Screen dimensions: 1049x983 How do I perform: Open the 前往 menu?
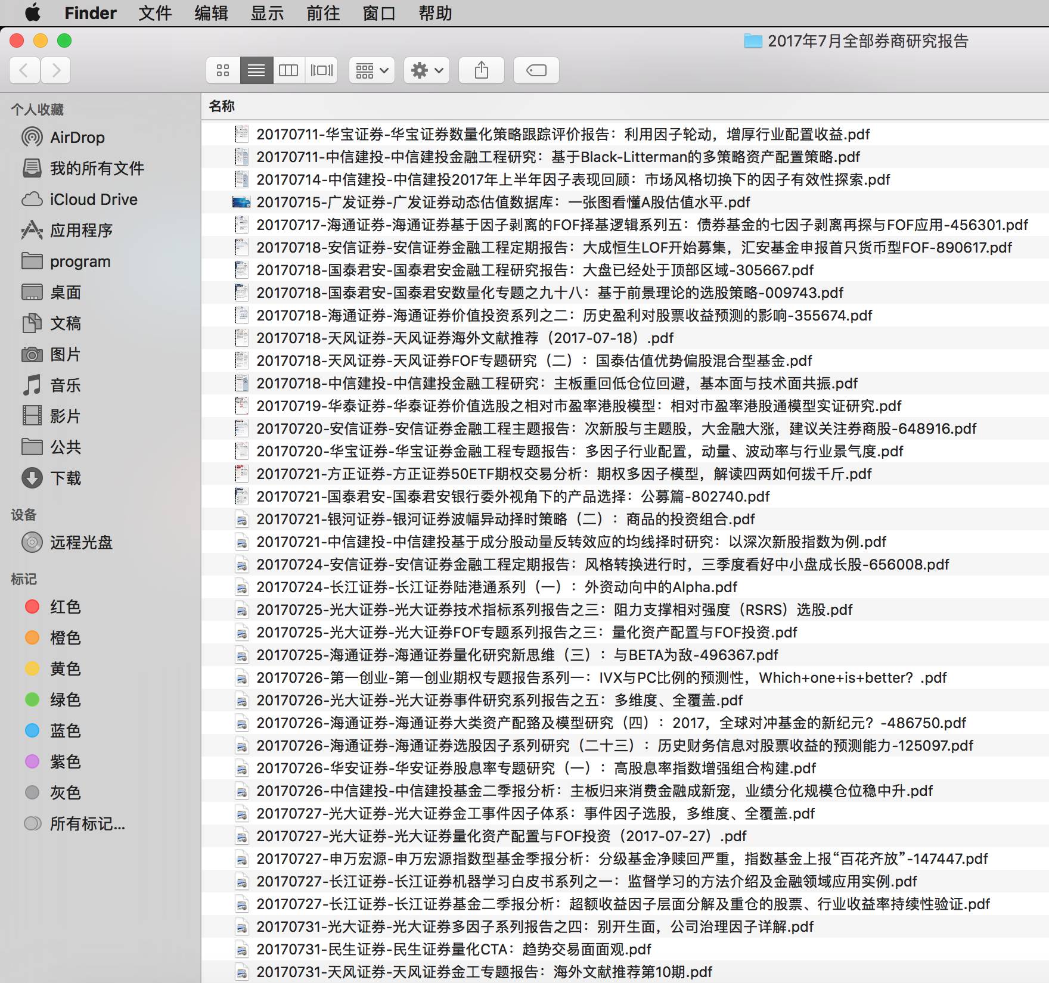[323, 13]
